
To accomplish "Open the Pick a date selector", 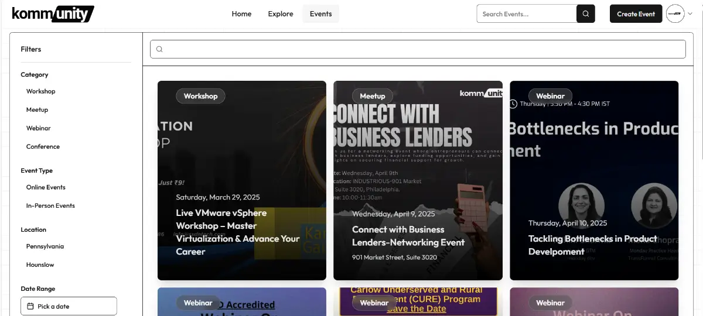I will [69, 306].
